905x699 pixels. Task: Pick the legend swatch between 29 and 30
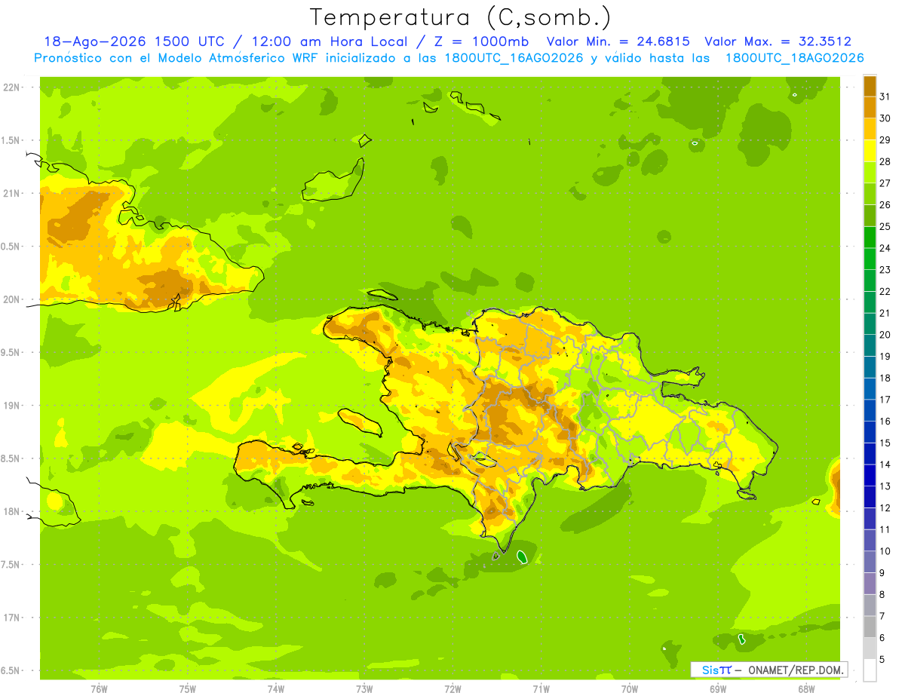pos(870,129)
